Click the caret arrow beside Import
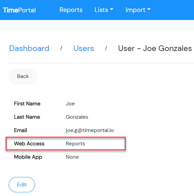Image resolution: width=194 pixels, height=196 pixels. click(x=149, y=9)
